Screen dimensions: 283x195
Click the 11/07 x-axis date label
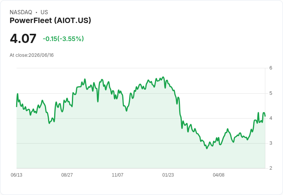point(118,175)
